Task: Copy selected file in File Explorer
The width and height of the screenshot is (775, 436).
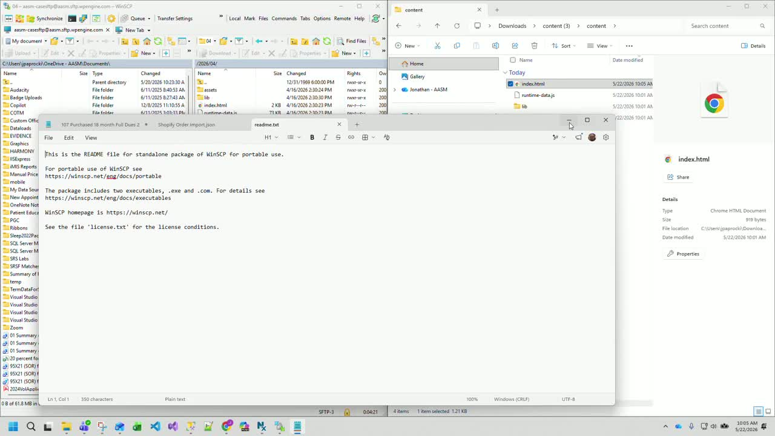Action: point(457,46)
